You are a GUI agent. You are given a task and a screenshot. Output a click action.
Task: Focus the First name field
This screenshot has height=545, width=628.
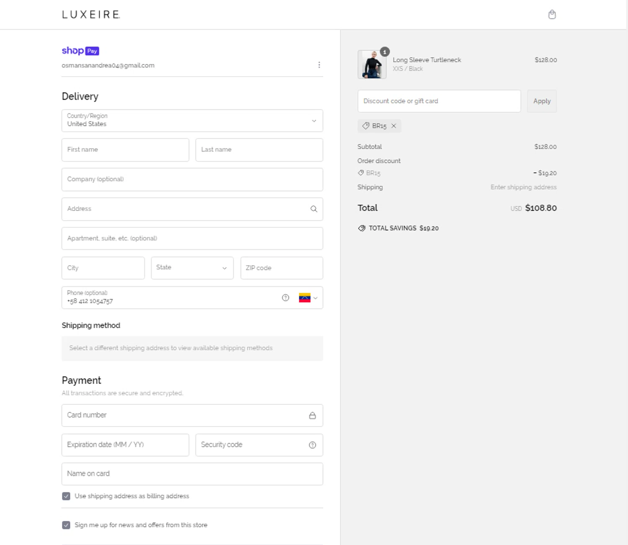click(x=125, y=150)
